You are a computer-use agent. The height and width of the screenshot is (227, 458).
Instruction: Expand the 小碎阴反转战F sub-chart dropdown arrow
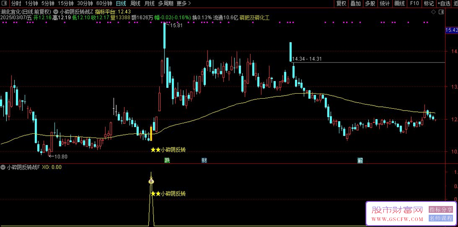pos(3,167)
